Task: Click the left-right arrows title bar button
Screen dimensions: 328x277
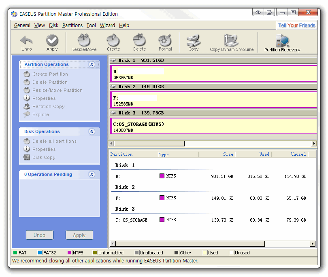Action: (258, 12)
